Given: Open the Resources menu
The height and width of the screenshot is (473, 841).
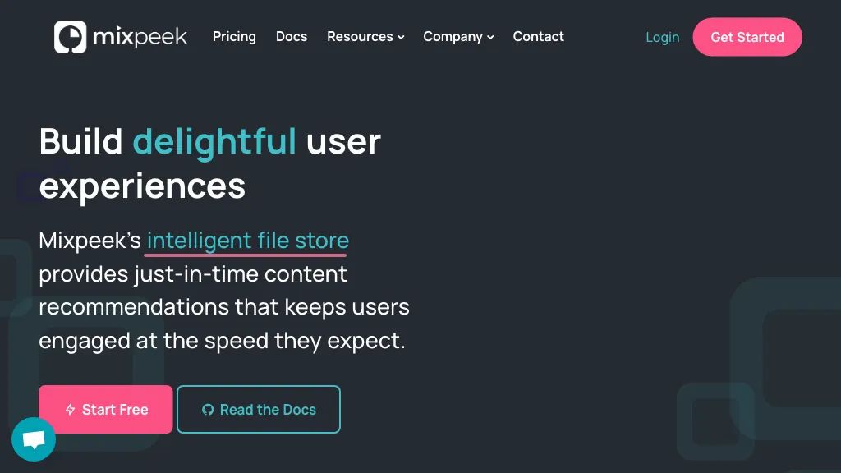Looking at the screenshot, I should click(x=360, y=37).
